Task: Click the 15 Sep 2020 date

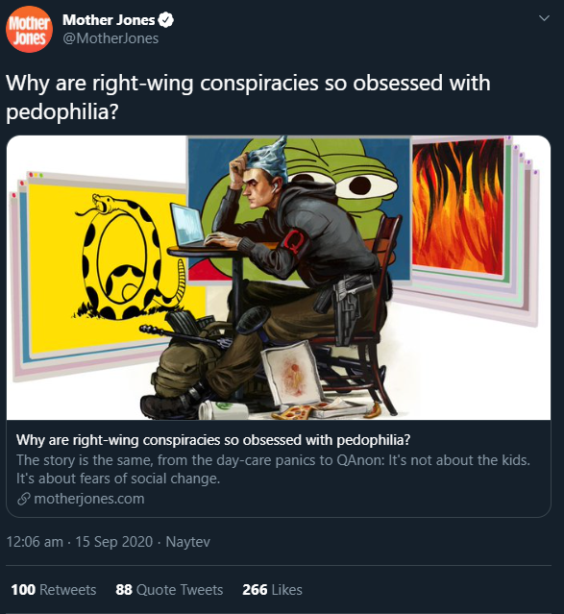Action: pyautogui.click(x=114, y=542)
